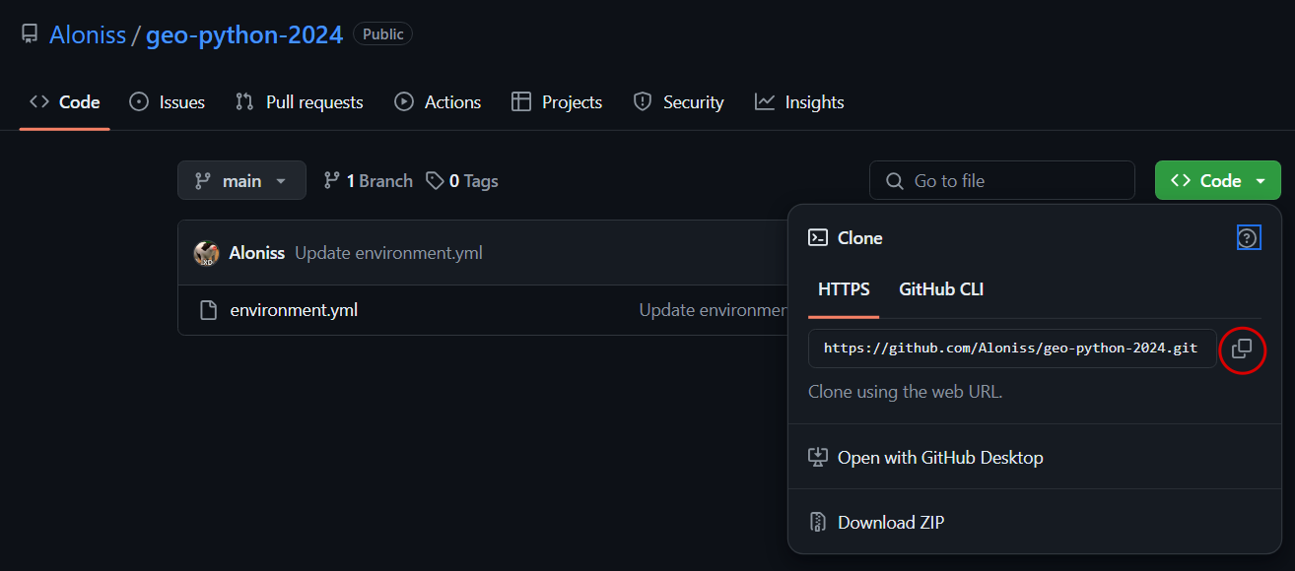View the 1 Branch link
Viewport: 1295px width, 571px height.
pyautogui.click(x=369, y=181)
